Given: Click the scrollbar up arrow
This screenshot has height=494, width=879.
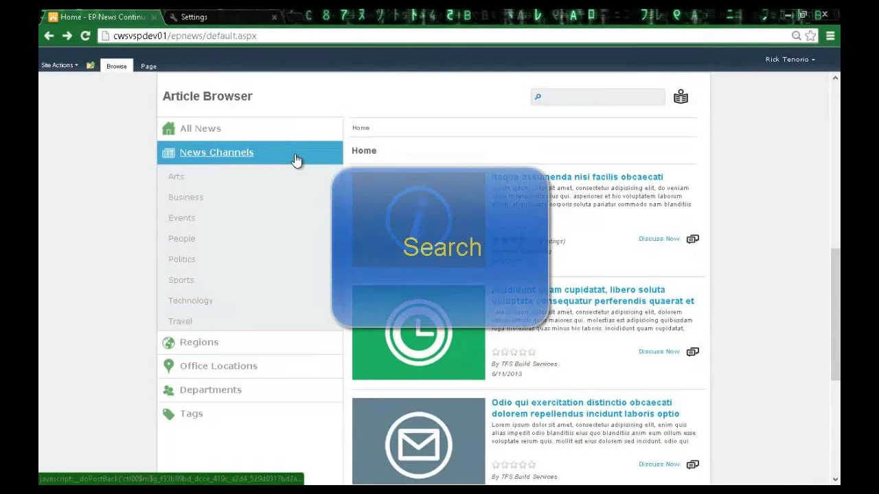Looking at the screenshot, I should coord(835,78).
